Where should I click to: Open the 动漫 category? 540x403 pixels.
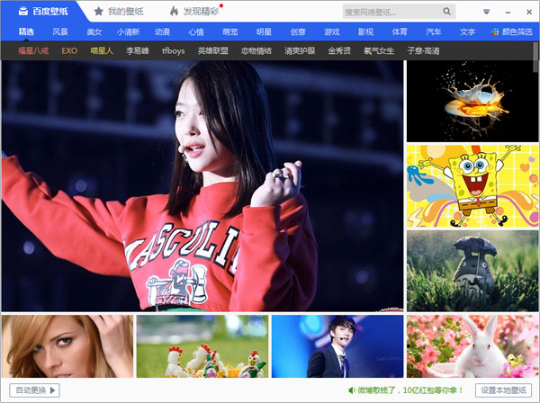click(162, 32)
